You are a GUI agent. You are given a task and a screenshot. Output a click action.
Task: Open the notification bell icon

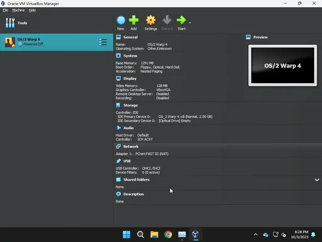314,234
